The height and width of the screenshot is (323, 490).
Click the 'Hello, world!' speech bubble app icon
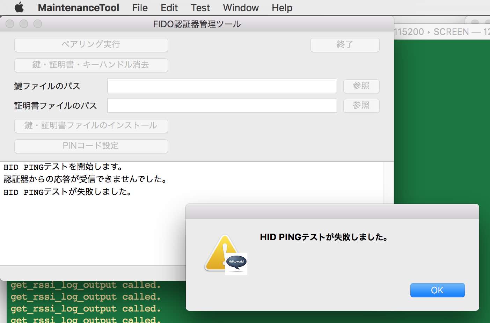[236, 263]
